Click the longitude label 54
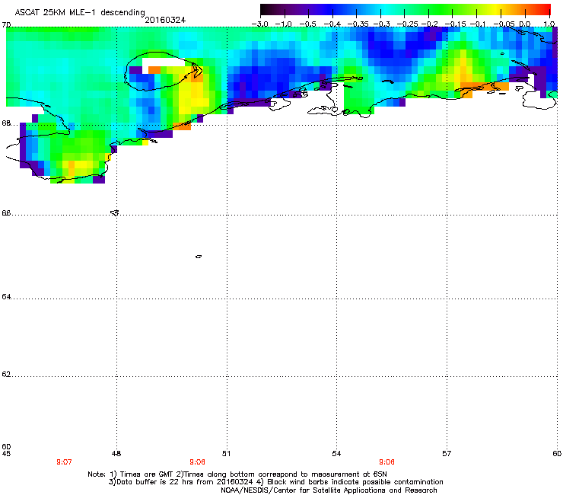563x495 pixels. 336,454
